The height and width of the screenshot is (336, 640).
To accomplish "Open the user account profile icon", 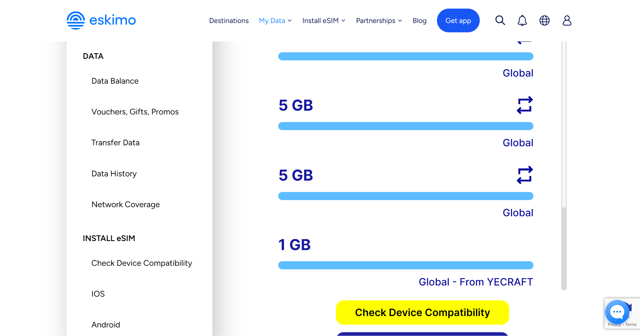I will pos(567,20).
